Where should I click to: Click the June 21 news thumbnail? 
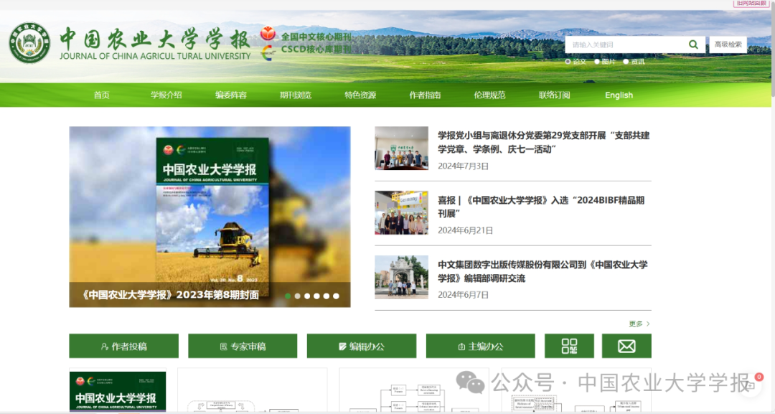pyautogui.click(x=401, y=212)
